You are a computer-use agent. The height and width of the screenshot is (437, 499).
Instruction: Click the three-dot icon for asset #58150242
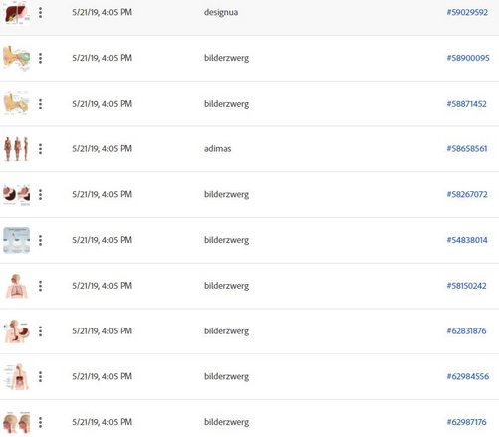point(40,286)
